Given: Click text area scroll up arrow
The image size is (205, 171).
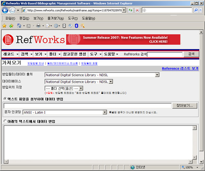Looking at the screenshot, I should [194, 128].
